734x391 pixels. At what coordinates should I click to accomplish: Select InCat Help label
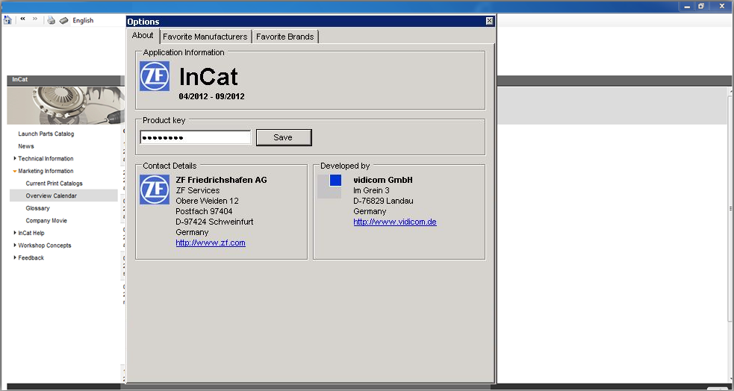[x=31, y=233]
